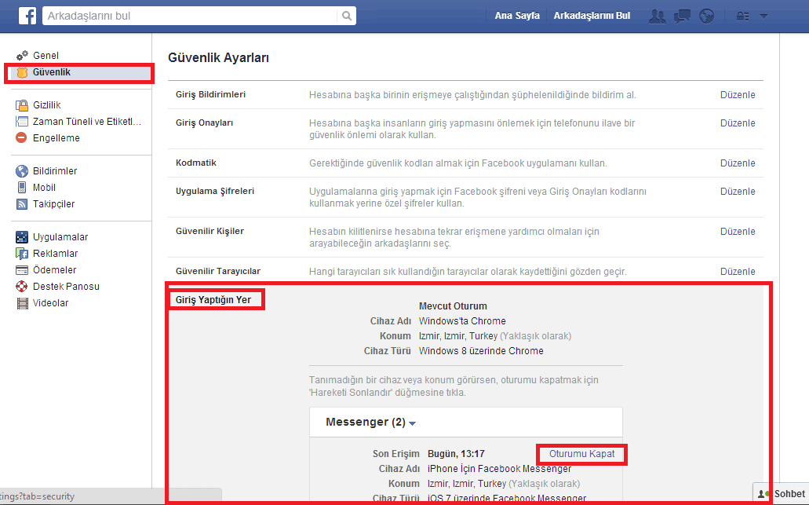Click Arkadaşlarını Bul in top bar
809x505 pixels.
pos(592,16)
